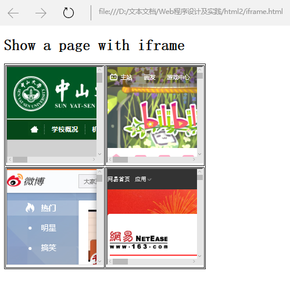Click scroll-up arrow in university frame
The width and height of the screenshot is (290, 282).
coord(99,69)
